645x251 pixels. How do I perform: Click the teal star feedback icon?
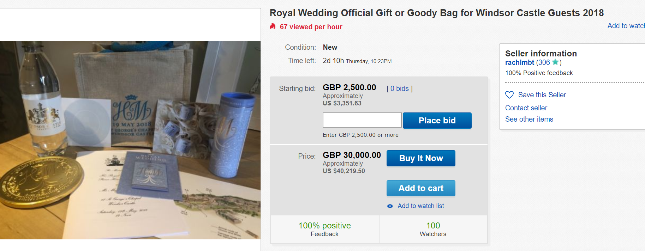tap(555, 62)
